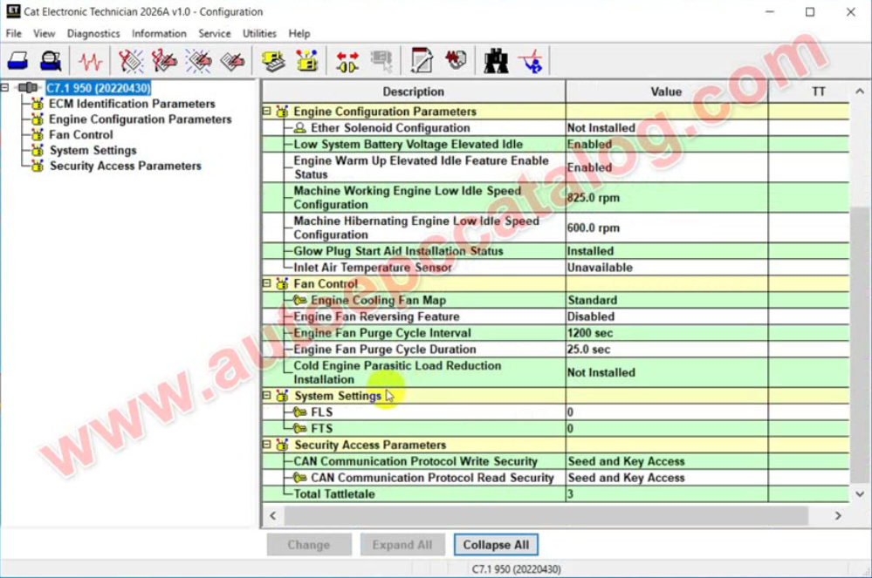Image resolution: width=872 pixels, height=578 pixels.
Task: Open the Status Tool waveform icon
Action: pos(90,62)
